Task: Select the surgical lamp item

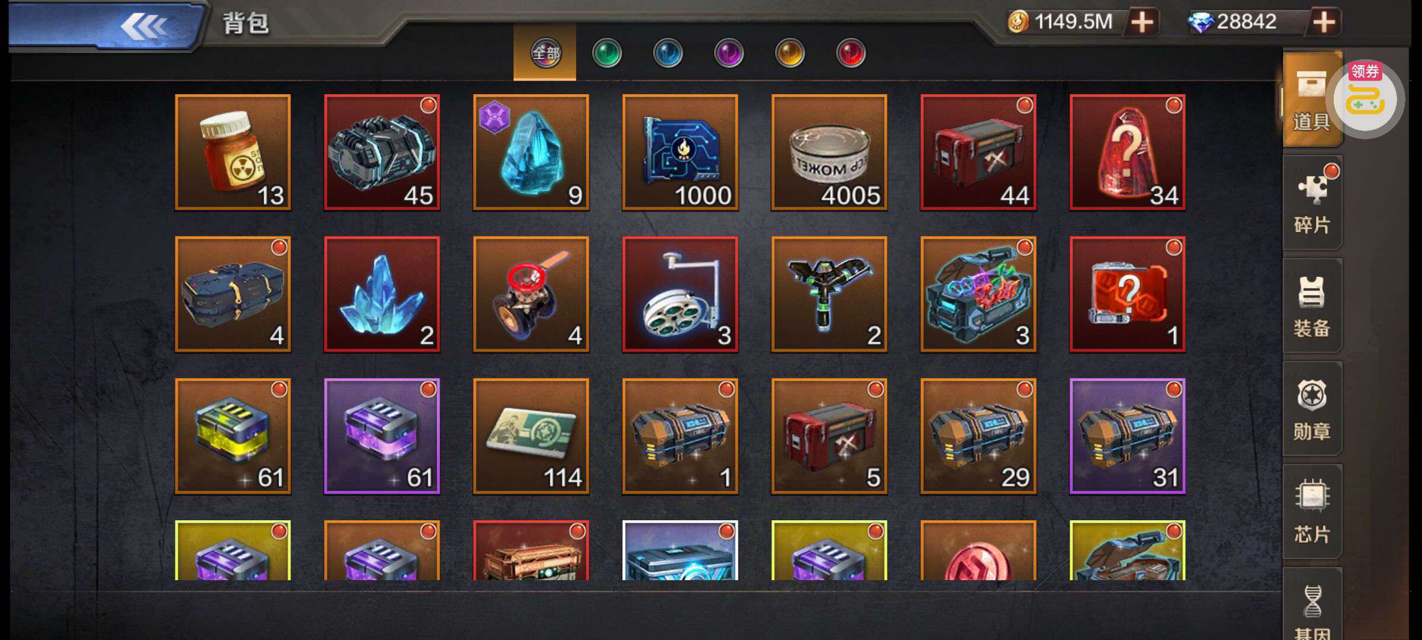Action: click(x=680, y=295)
